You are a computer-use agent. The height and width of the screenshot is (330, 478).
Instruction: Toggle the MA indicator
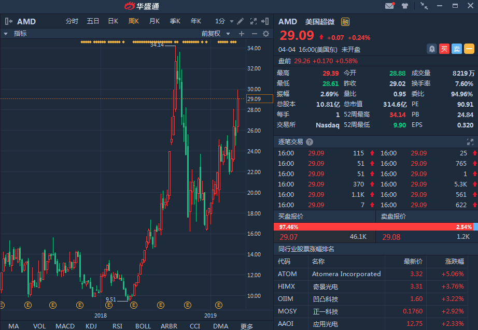pos(13,326)
